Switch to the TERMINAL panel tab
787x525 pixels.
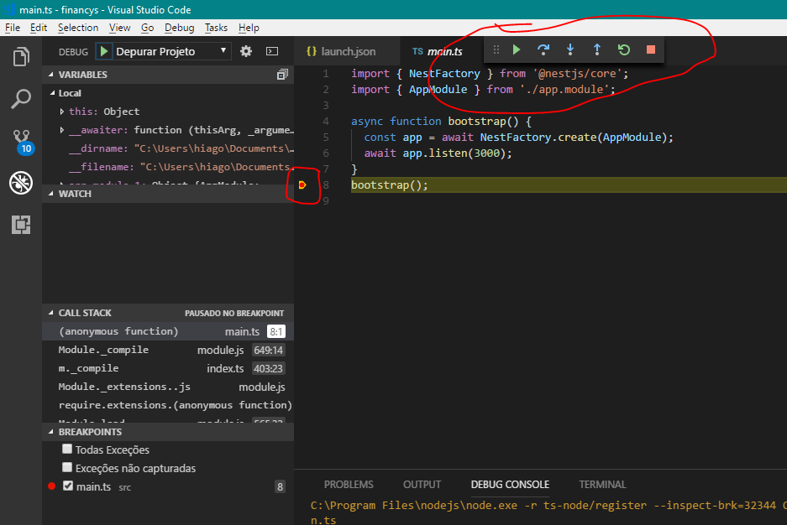(x=602, y=485)
